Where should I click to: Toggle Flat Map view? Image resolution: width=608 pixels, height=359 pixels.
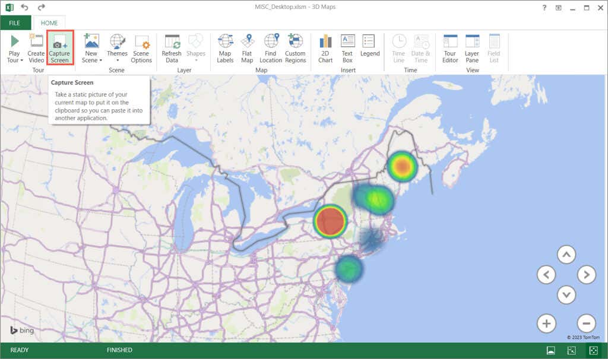tap(247, 49)
